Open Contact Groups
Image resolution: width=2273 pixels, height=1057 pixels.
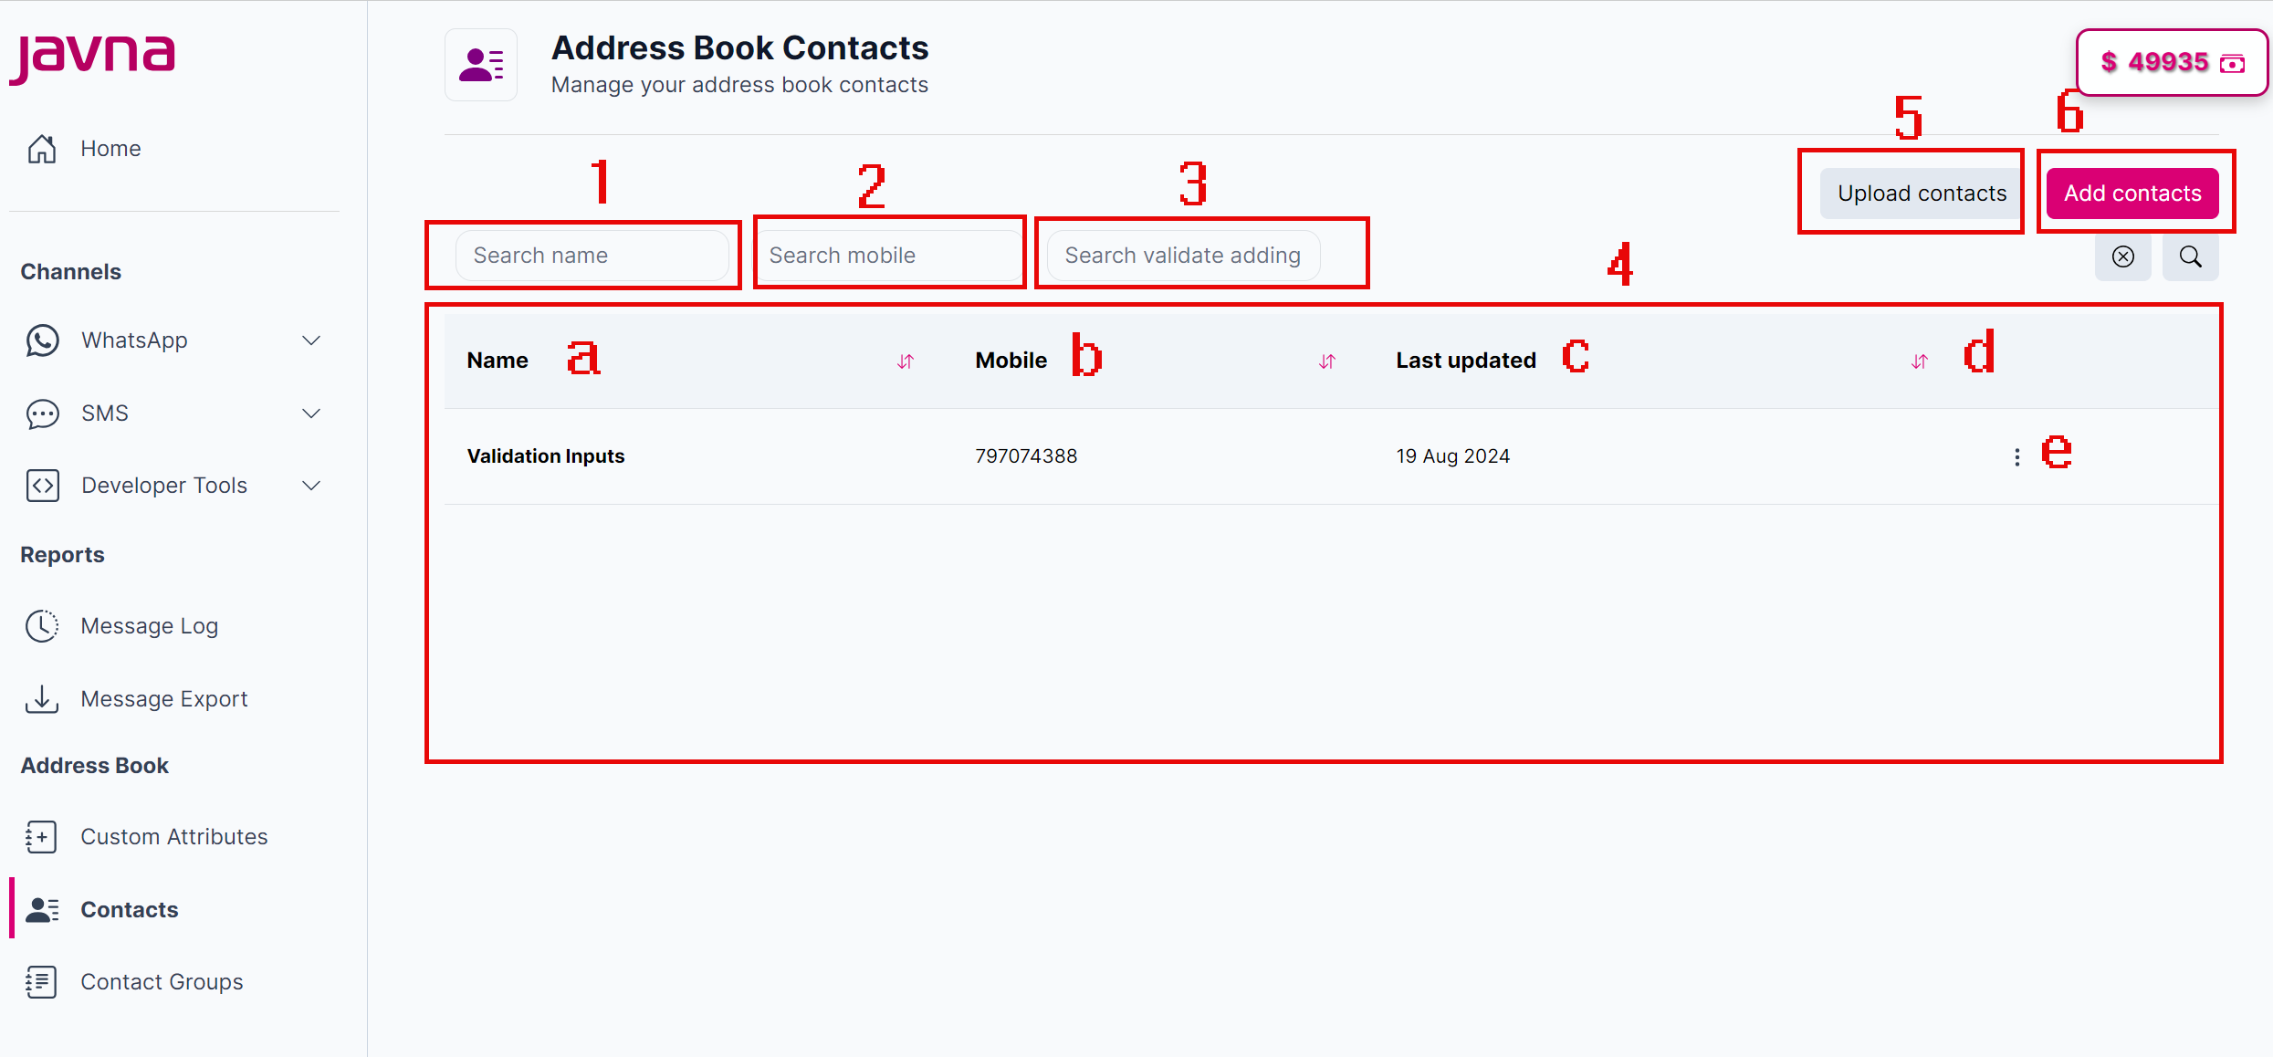pos(162,981)
